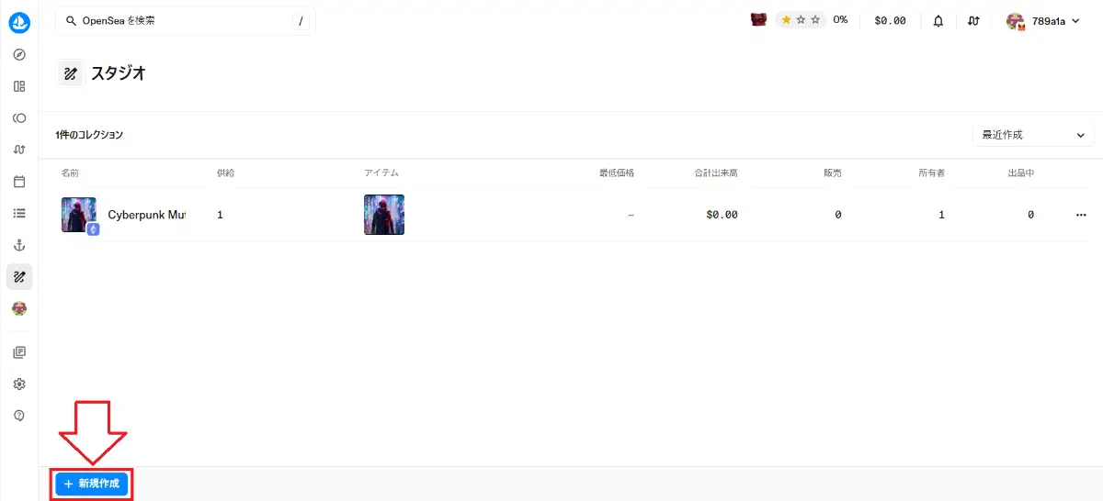The image size is (1103, 501).
Task: Click the 新規作成 button
Action: [x=91, y=484]
